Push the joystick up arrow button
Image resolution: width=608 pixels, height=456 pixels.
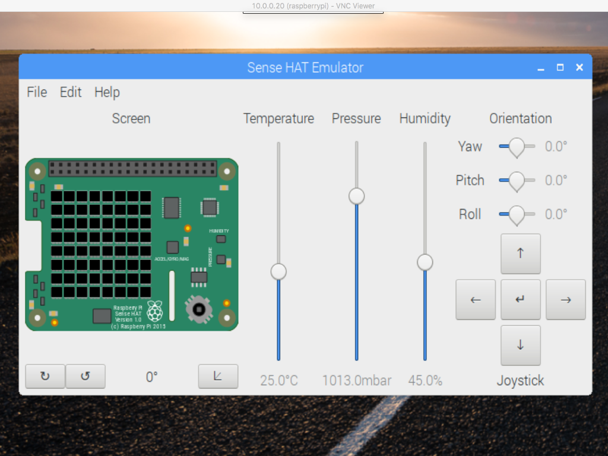(x=520, y=254)
